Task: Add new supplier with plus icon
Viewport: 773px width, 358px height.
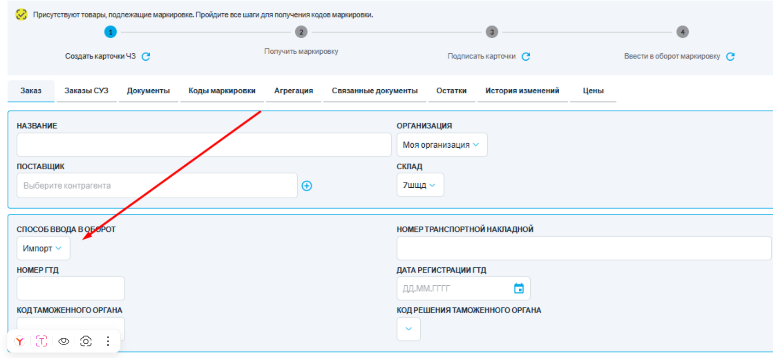Action: click(x=307, y=186)
